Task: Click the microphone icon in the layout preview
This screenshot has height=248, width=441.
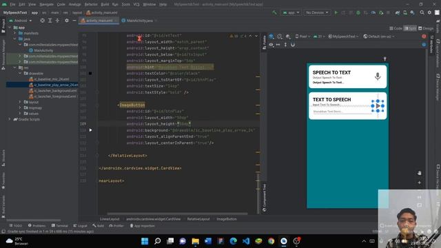Action: click(x=378, y=76)
